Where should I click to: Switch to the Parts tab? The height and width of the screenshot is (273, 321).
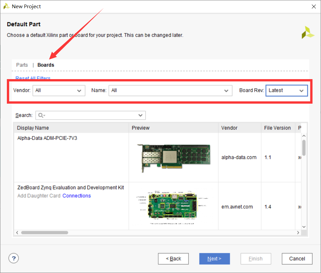coord(22,65)
